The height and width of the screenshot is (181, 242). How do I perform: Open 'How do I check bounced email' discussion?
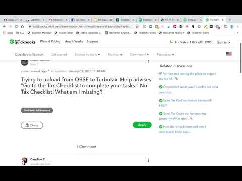183,129
